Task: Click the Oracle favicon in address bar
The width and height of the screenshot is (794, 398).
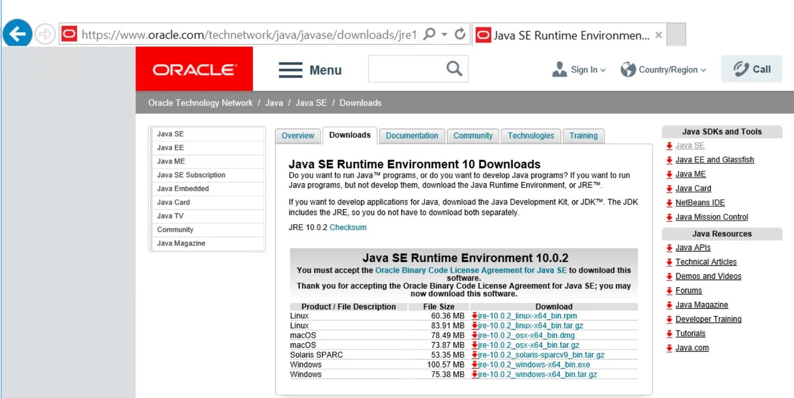Action: (x=69, y=34)
